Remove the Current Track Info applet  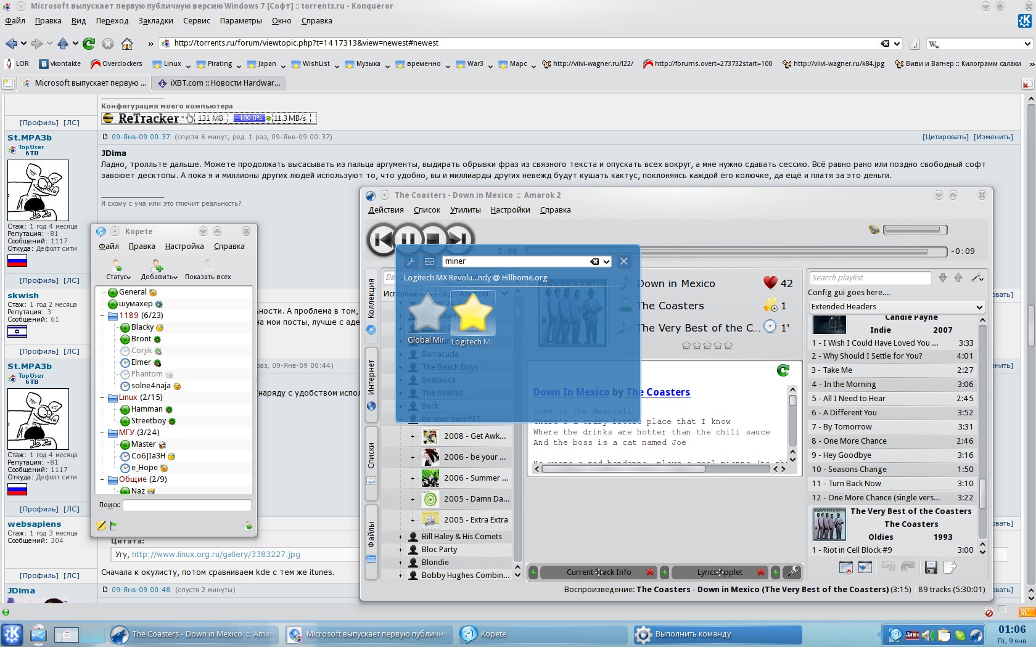(649, 572)
